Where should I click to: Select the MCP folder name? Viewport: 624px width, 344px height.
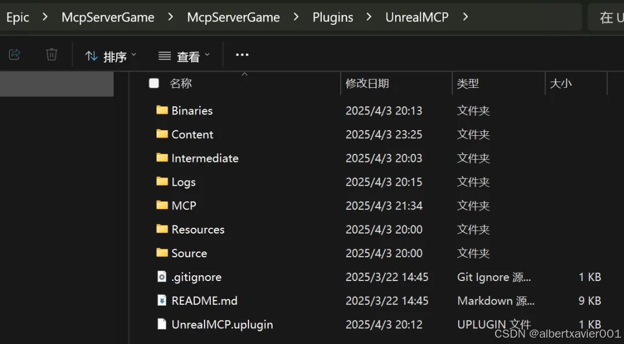[x=184, y=206]
